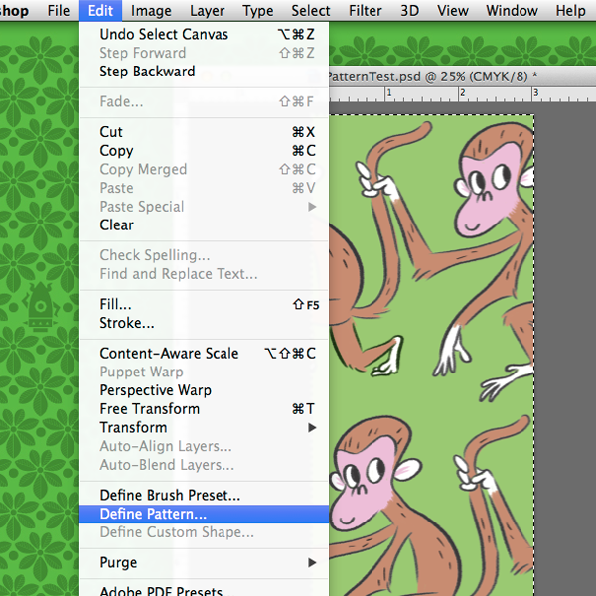Expand the Purge submenu
This screenshot has height=596, width=596.
[x=204, y=562]
